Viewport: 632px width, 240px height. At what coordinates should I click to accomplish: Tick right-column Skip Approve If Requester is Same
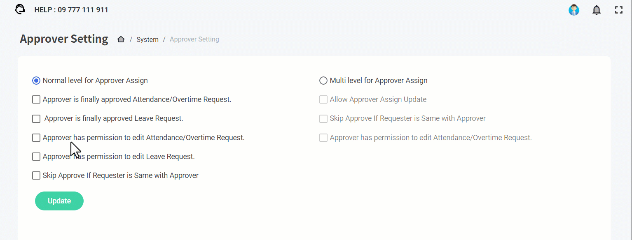click(x=323, y=119)
